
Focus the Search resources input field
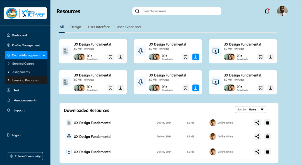179,11
